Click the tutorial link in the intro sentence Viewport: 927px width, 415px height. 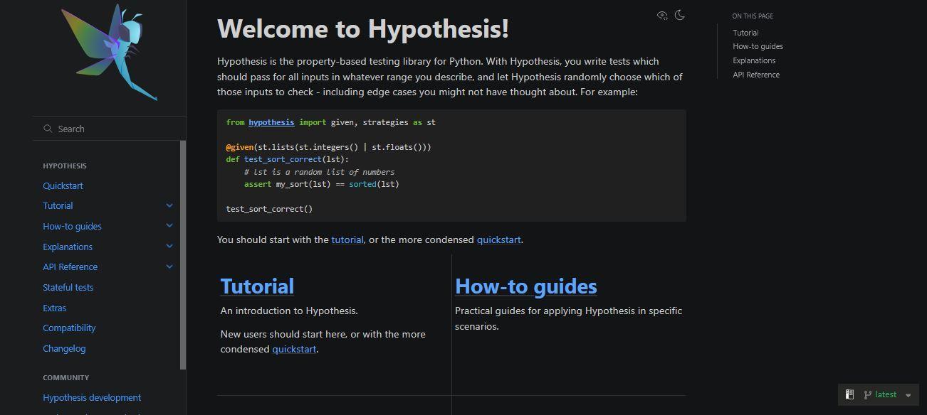coord(347,239)
